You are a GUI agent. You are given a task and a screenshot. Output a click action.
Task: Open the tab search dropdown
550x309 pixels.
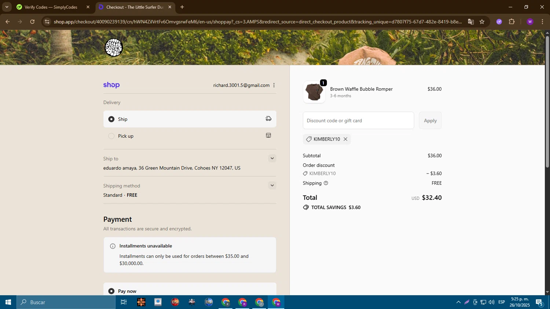coord(7,7)
